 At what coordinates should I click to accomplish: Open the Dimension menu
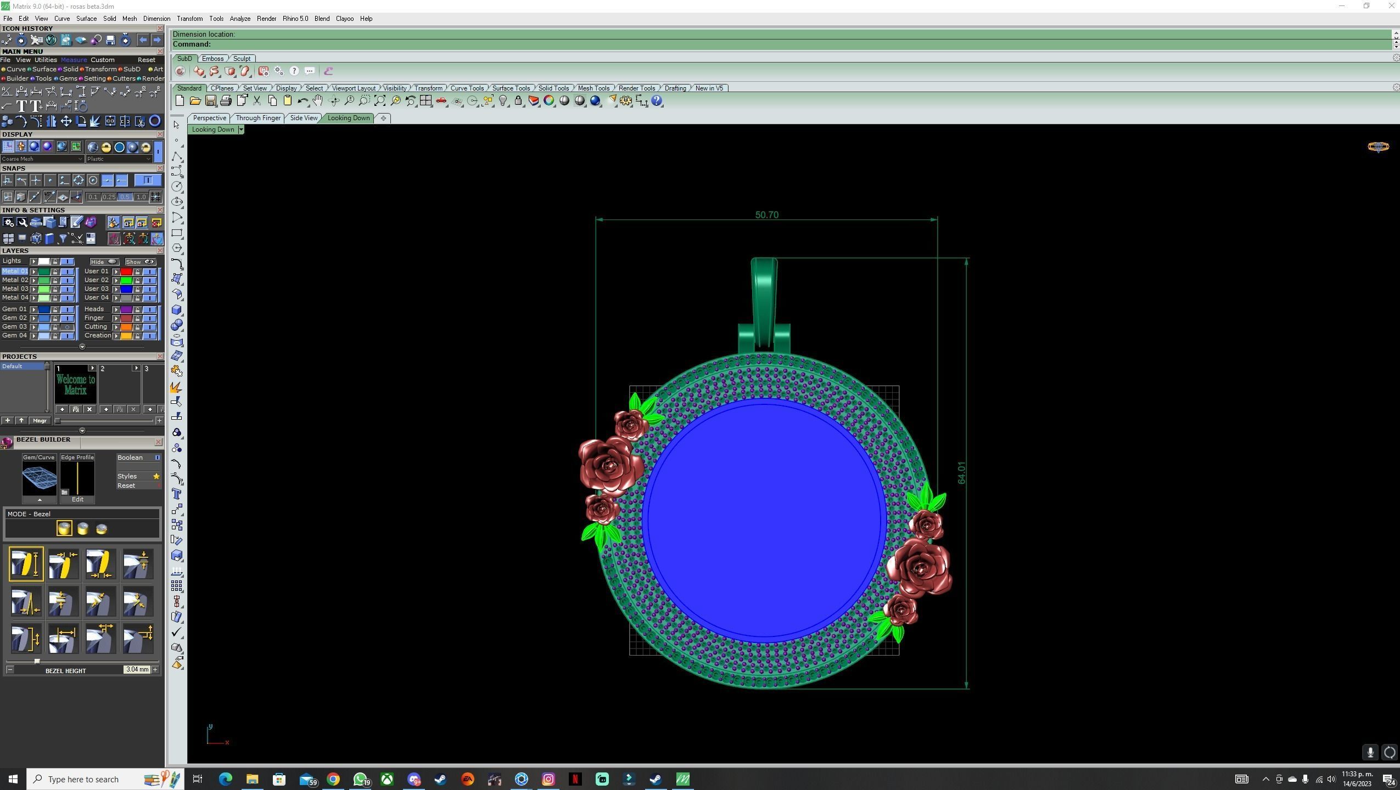click(x=156, y=19)
